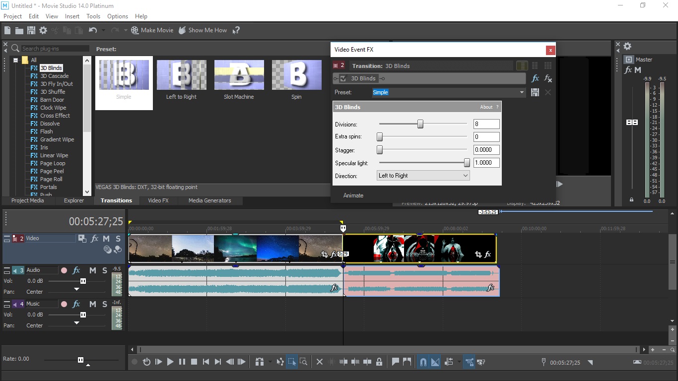Open the Tools menu
The image size is (678, 381).
(93, 16)
